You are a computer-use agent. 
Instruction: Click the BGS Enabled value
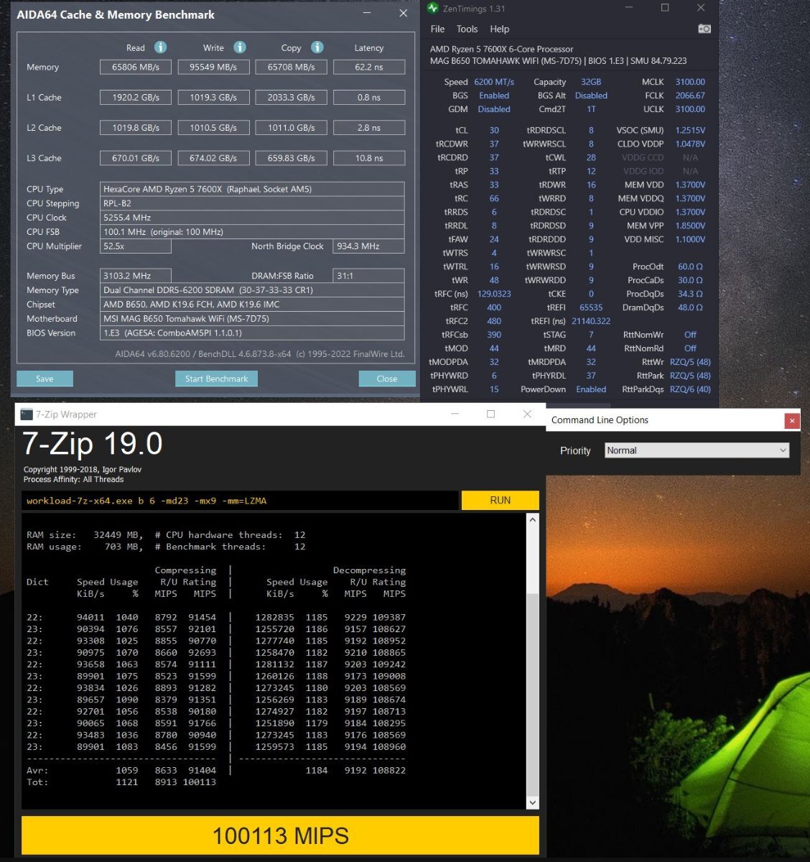coord(494,96)
